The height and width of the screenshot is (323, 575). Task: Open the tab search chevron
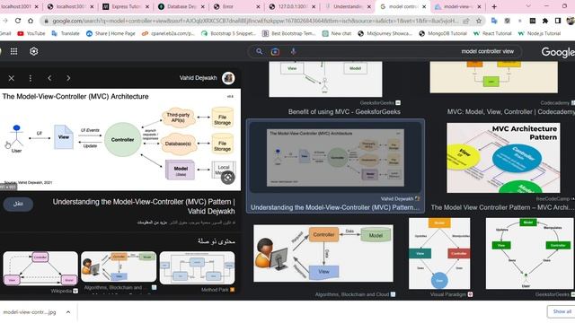coord(528,6)
